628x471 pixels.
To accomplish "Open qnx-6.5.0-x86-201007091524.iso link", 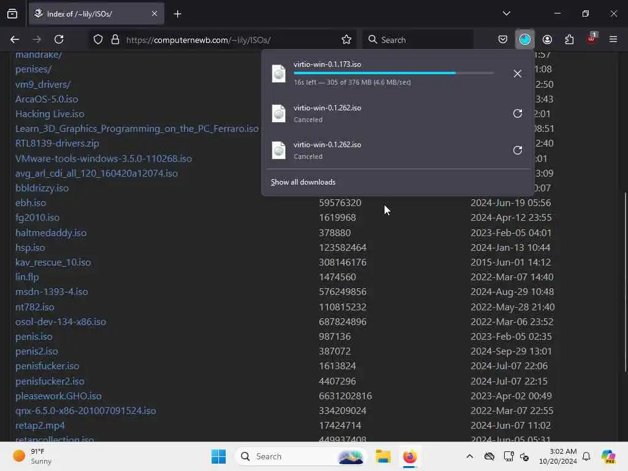I will click(86, 411).
